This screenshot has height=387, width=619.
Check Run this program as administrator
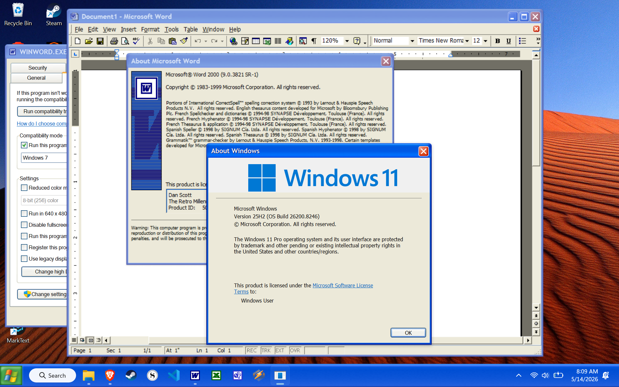pyautogui.click(x=24, y=236)
